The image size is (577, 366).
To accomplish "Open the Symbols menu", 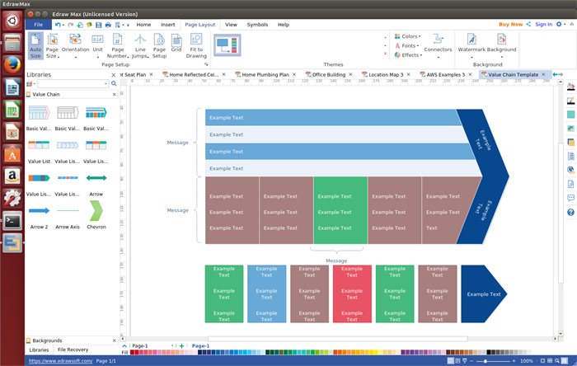I will tap(257, 25).
